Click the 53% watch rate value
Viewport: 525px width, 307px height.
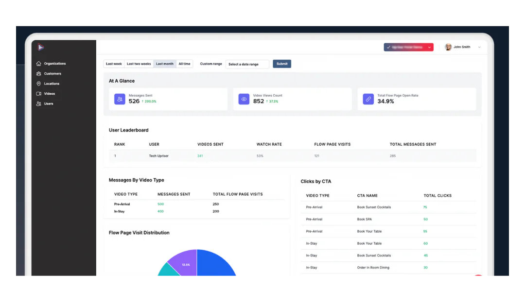tap(260, 156)
